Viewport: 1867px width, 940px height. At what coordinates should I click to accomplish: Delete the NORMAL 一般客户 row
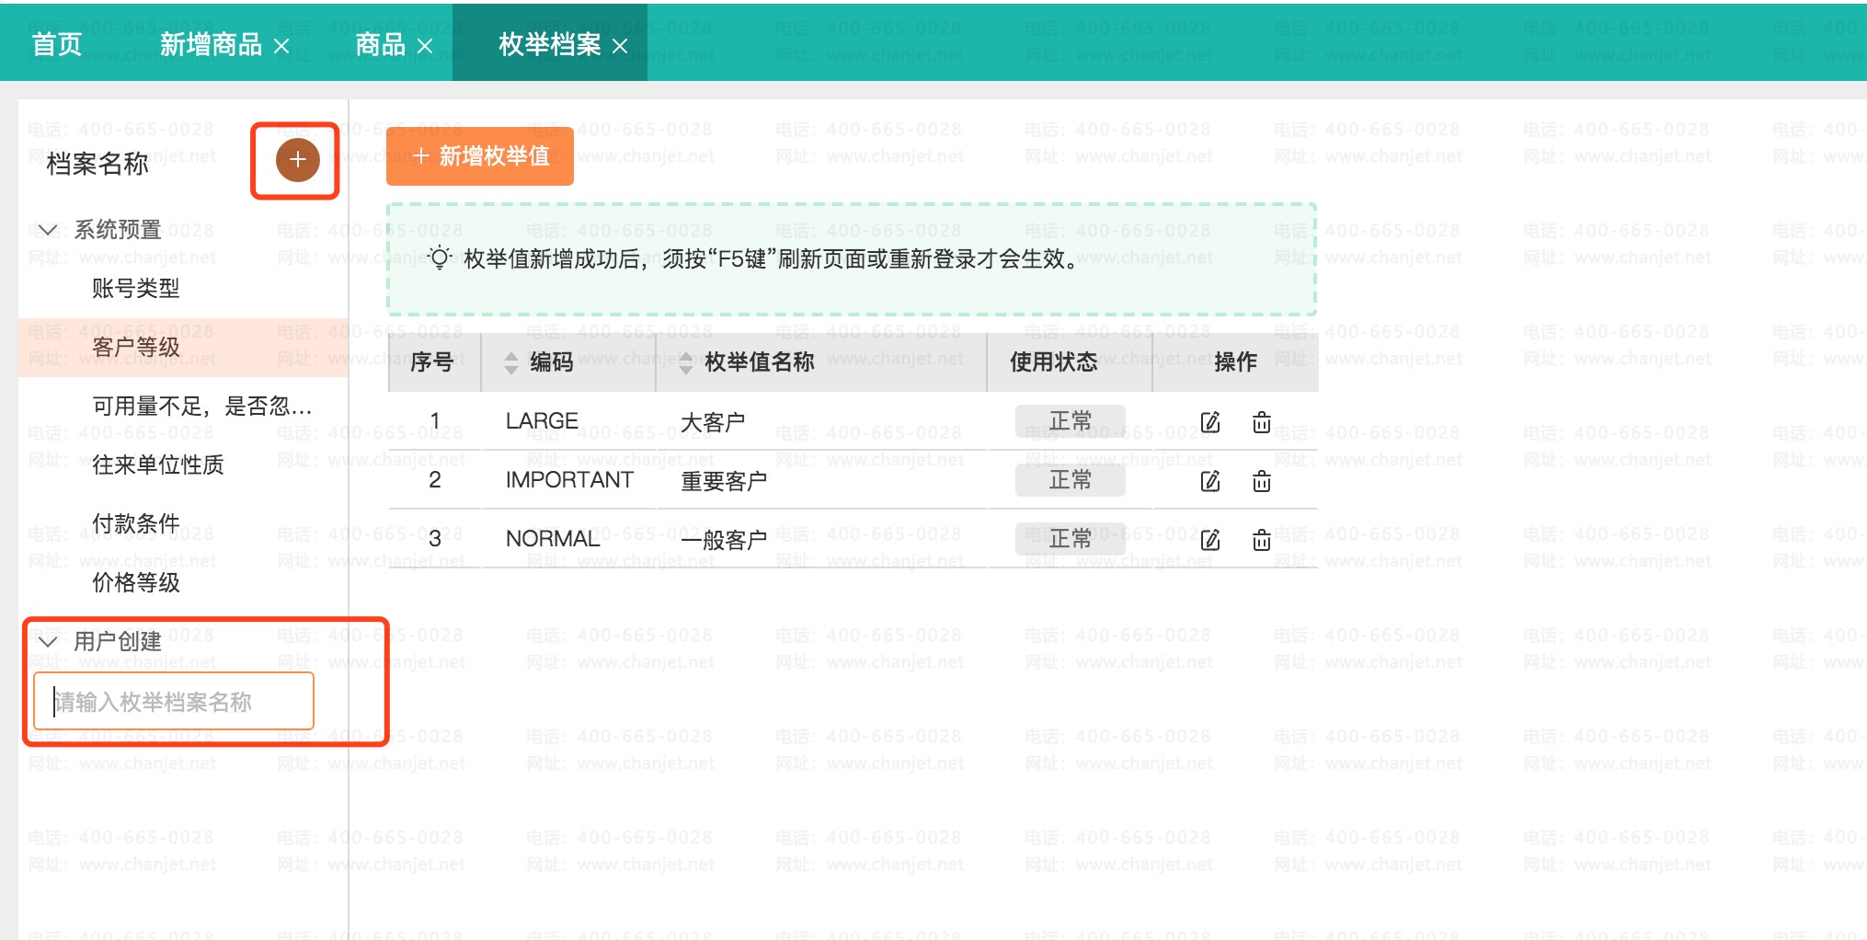click(x=1262, y=540)
